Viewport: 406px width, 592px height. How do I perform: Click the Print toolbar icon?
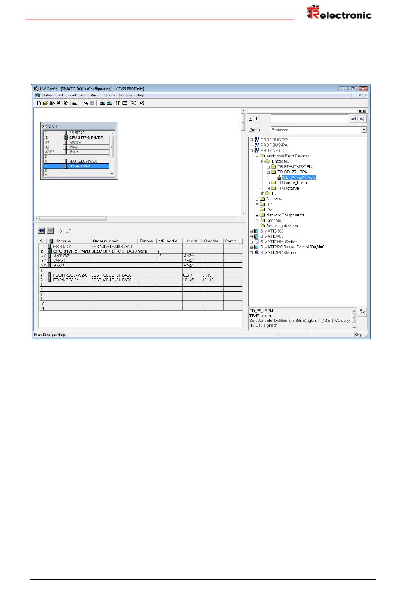(75, 103)
